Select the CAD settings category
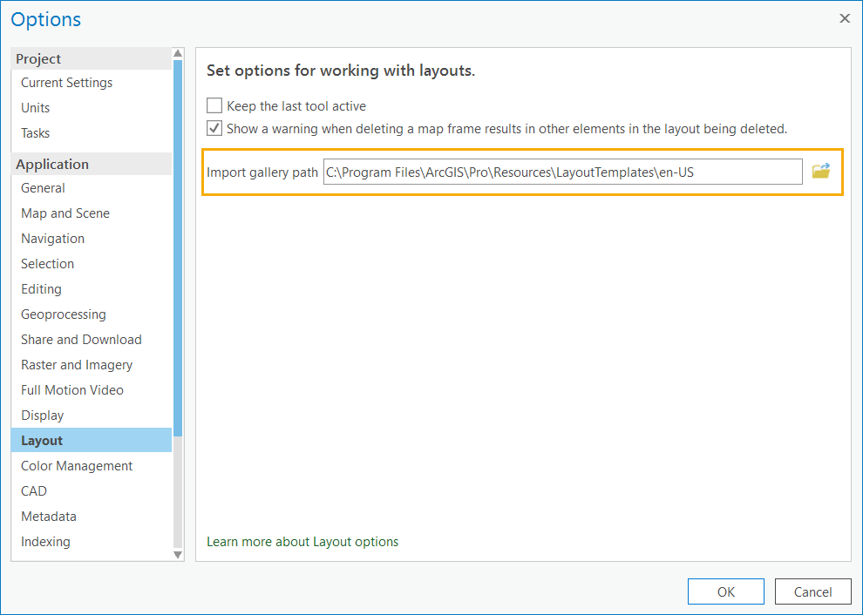This screenshot has width=863, height=615. coord(33,490)
